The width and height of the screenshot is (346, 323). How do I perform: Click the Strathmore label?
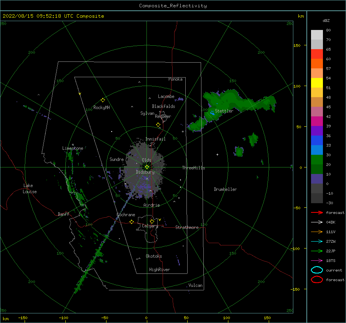187,227
